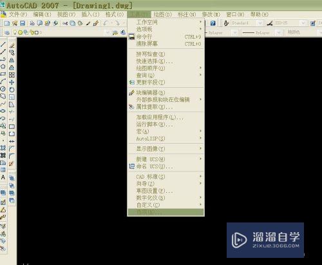Select the Rectangle draw tool
Viewport: 322px width, 265px height.
tap(3, 74)
